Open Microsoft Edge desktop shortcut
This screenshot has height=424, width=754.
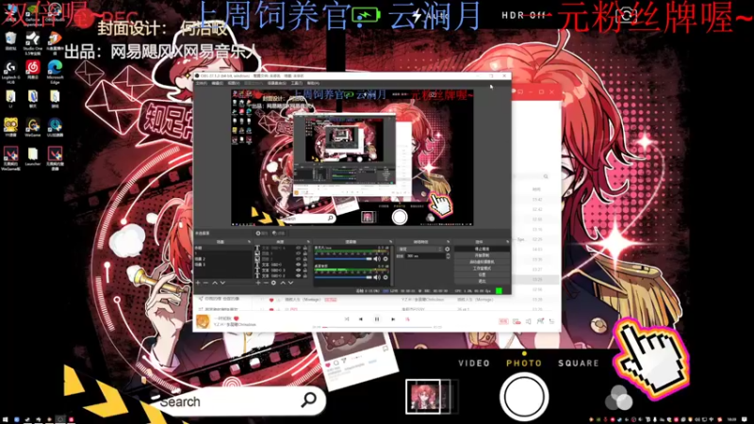pyautogui.click(x=55, y=72)
